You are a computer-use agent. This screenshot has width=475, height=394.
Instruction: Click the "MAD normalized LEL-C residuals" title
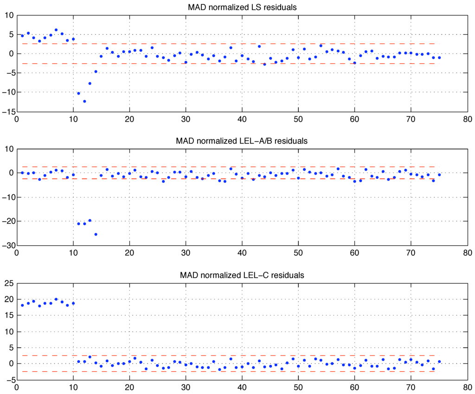point(242,275)
